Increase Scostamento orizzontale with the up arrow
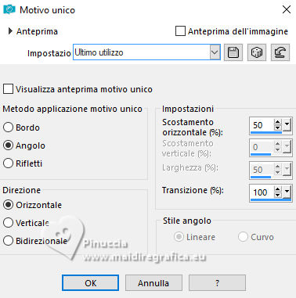 point(278,122)
